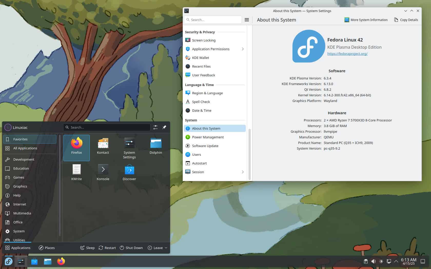The image size is (431, 269).
Task: Mute audio via the tray volume icon
Action: point(373,261)
